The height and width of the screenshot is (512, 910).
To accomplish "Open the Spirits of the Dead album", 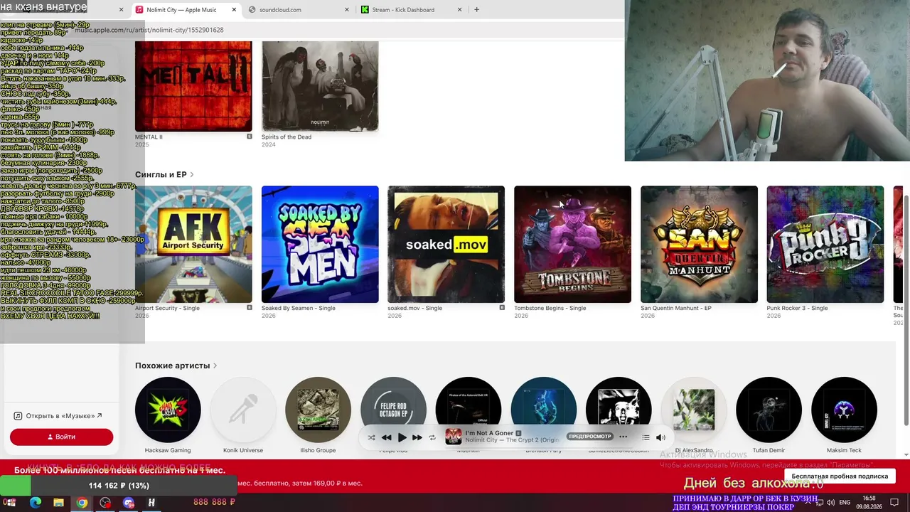I will coord(320,86).
